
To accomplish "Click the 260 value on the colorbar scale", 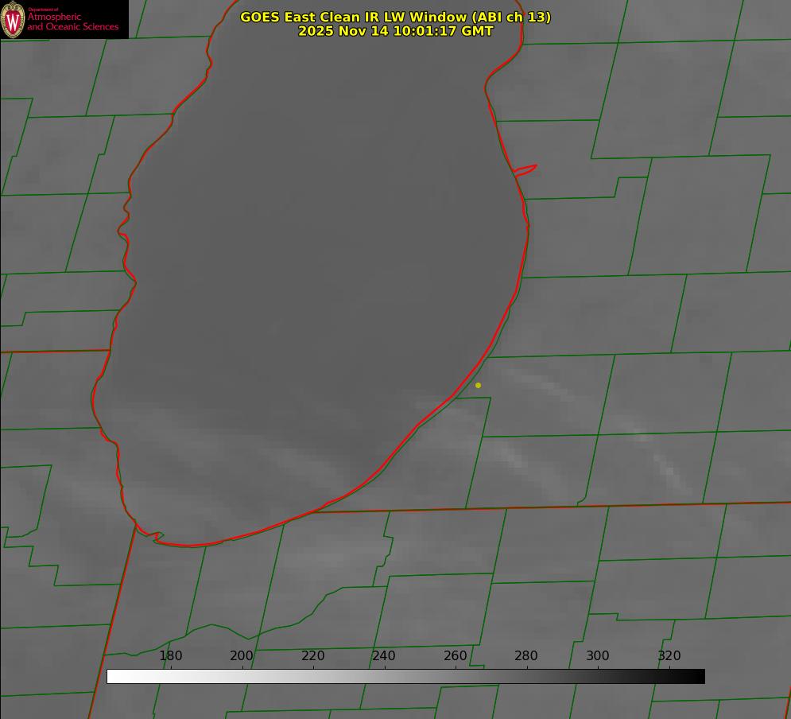I will click(x=455, y=656).
